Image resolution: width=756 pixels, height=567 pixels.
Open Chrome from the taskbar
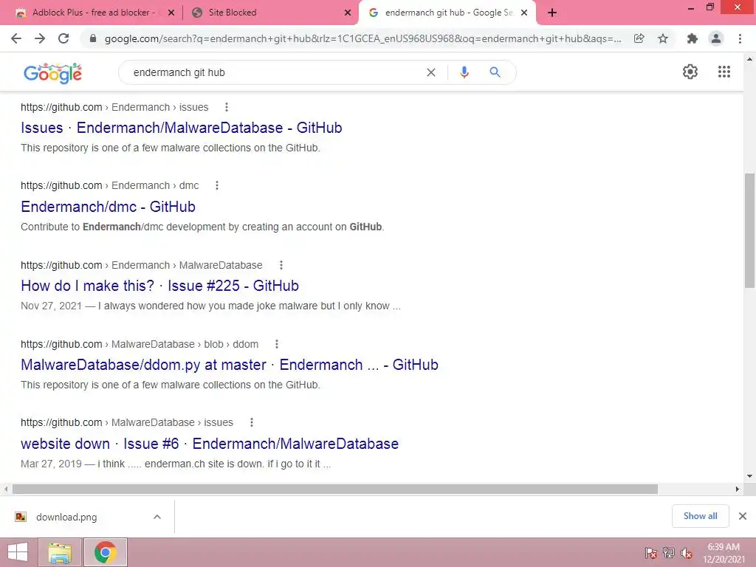pyautogui.click(x=106, y=552)
